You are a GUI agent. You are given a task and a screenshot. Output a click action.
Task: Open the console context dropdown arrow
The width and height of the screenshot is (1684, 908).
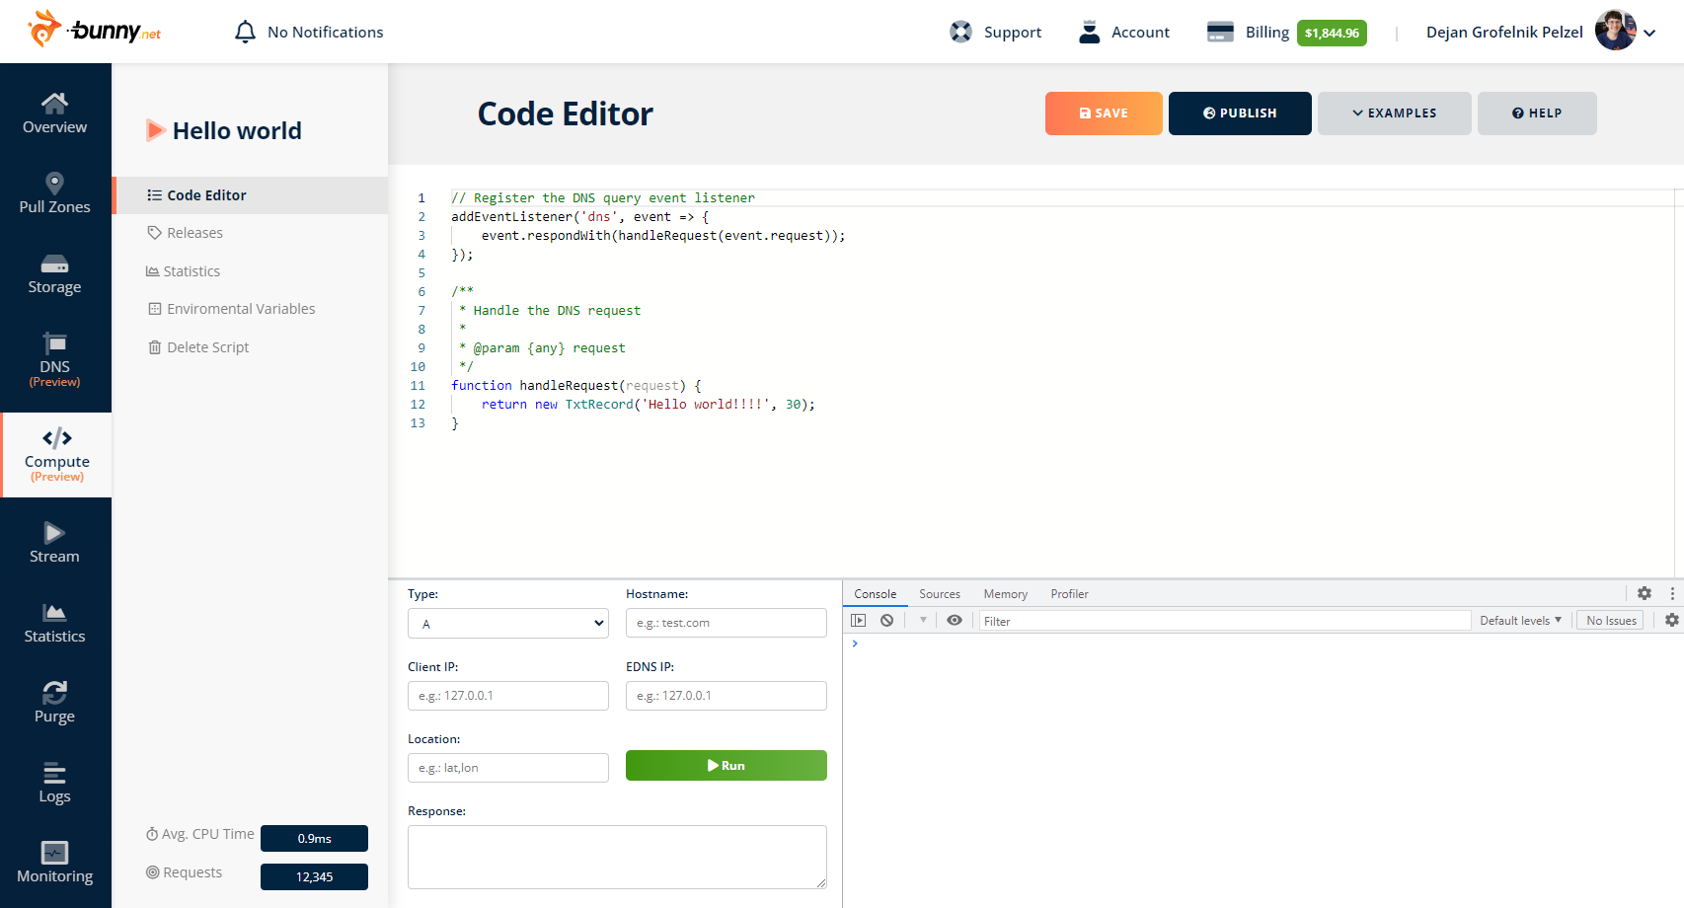click(x=923, y=620)
